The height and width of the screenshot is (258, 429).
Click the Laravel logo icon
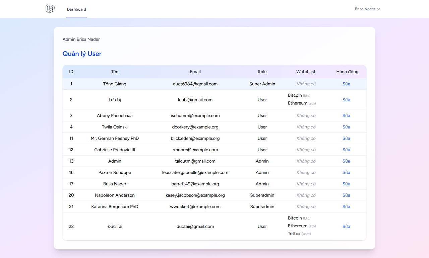(50, 9)
